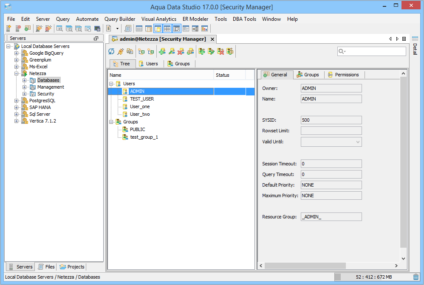Click the Drop Group red X icon
This screenshot has height=285, width=424.
(220, 51)
